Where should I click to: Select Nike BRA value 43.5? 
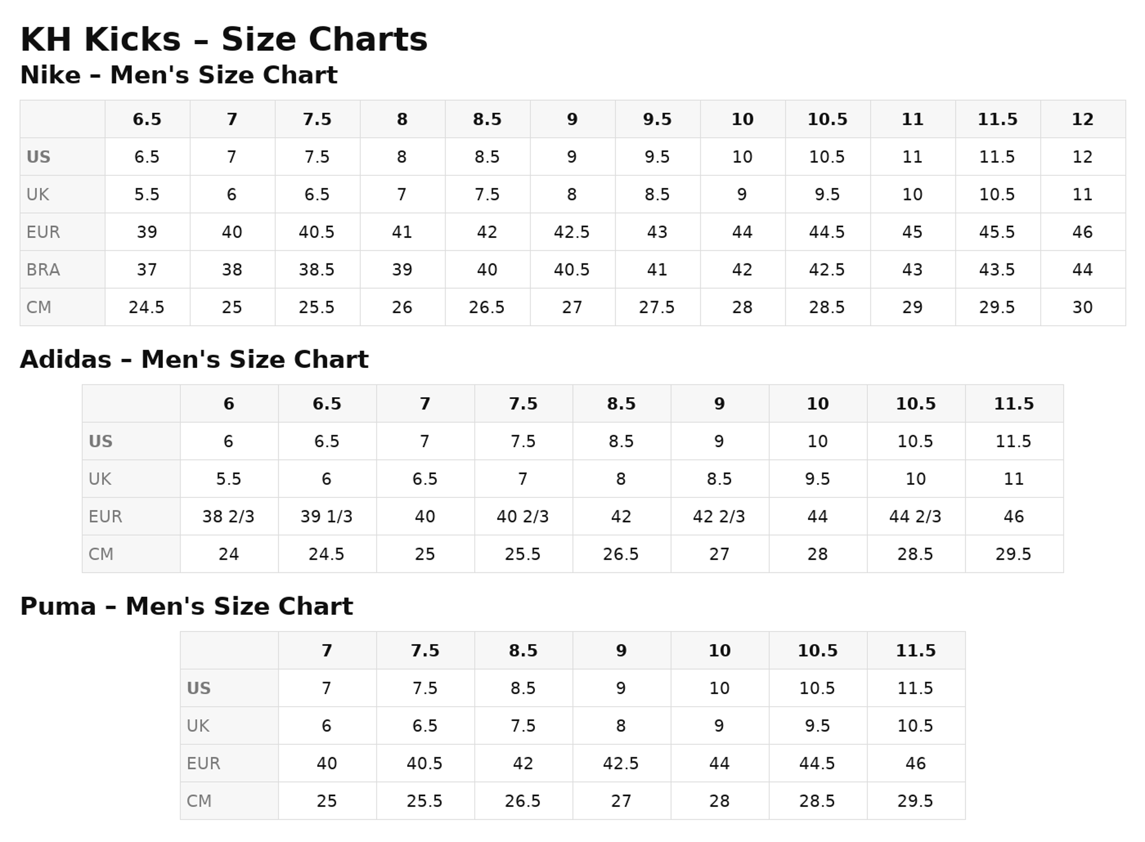(x=997, y=270)
